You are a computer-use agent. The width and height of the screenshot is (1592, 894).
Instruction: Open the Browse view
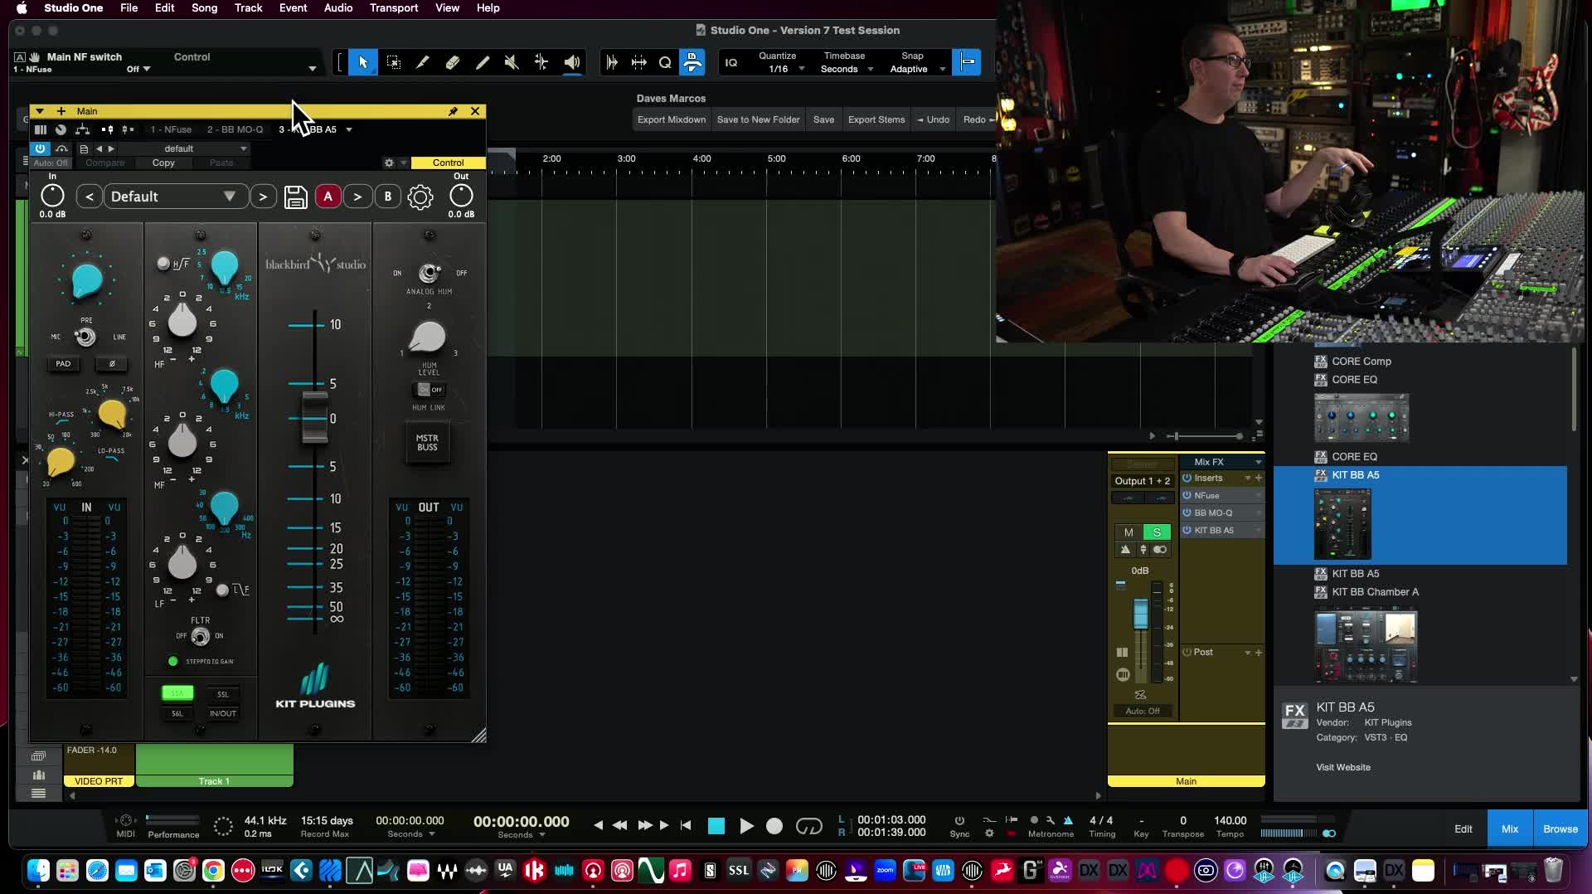tap(1560, 829)
